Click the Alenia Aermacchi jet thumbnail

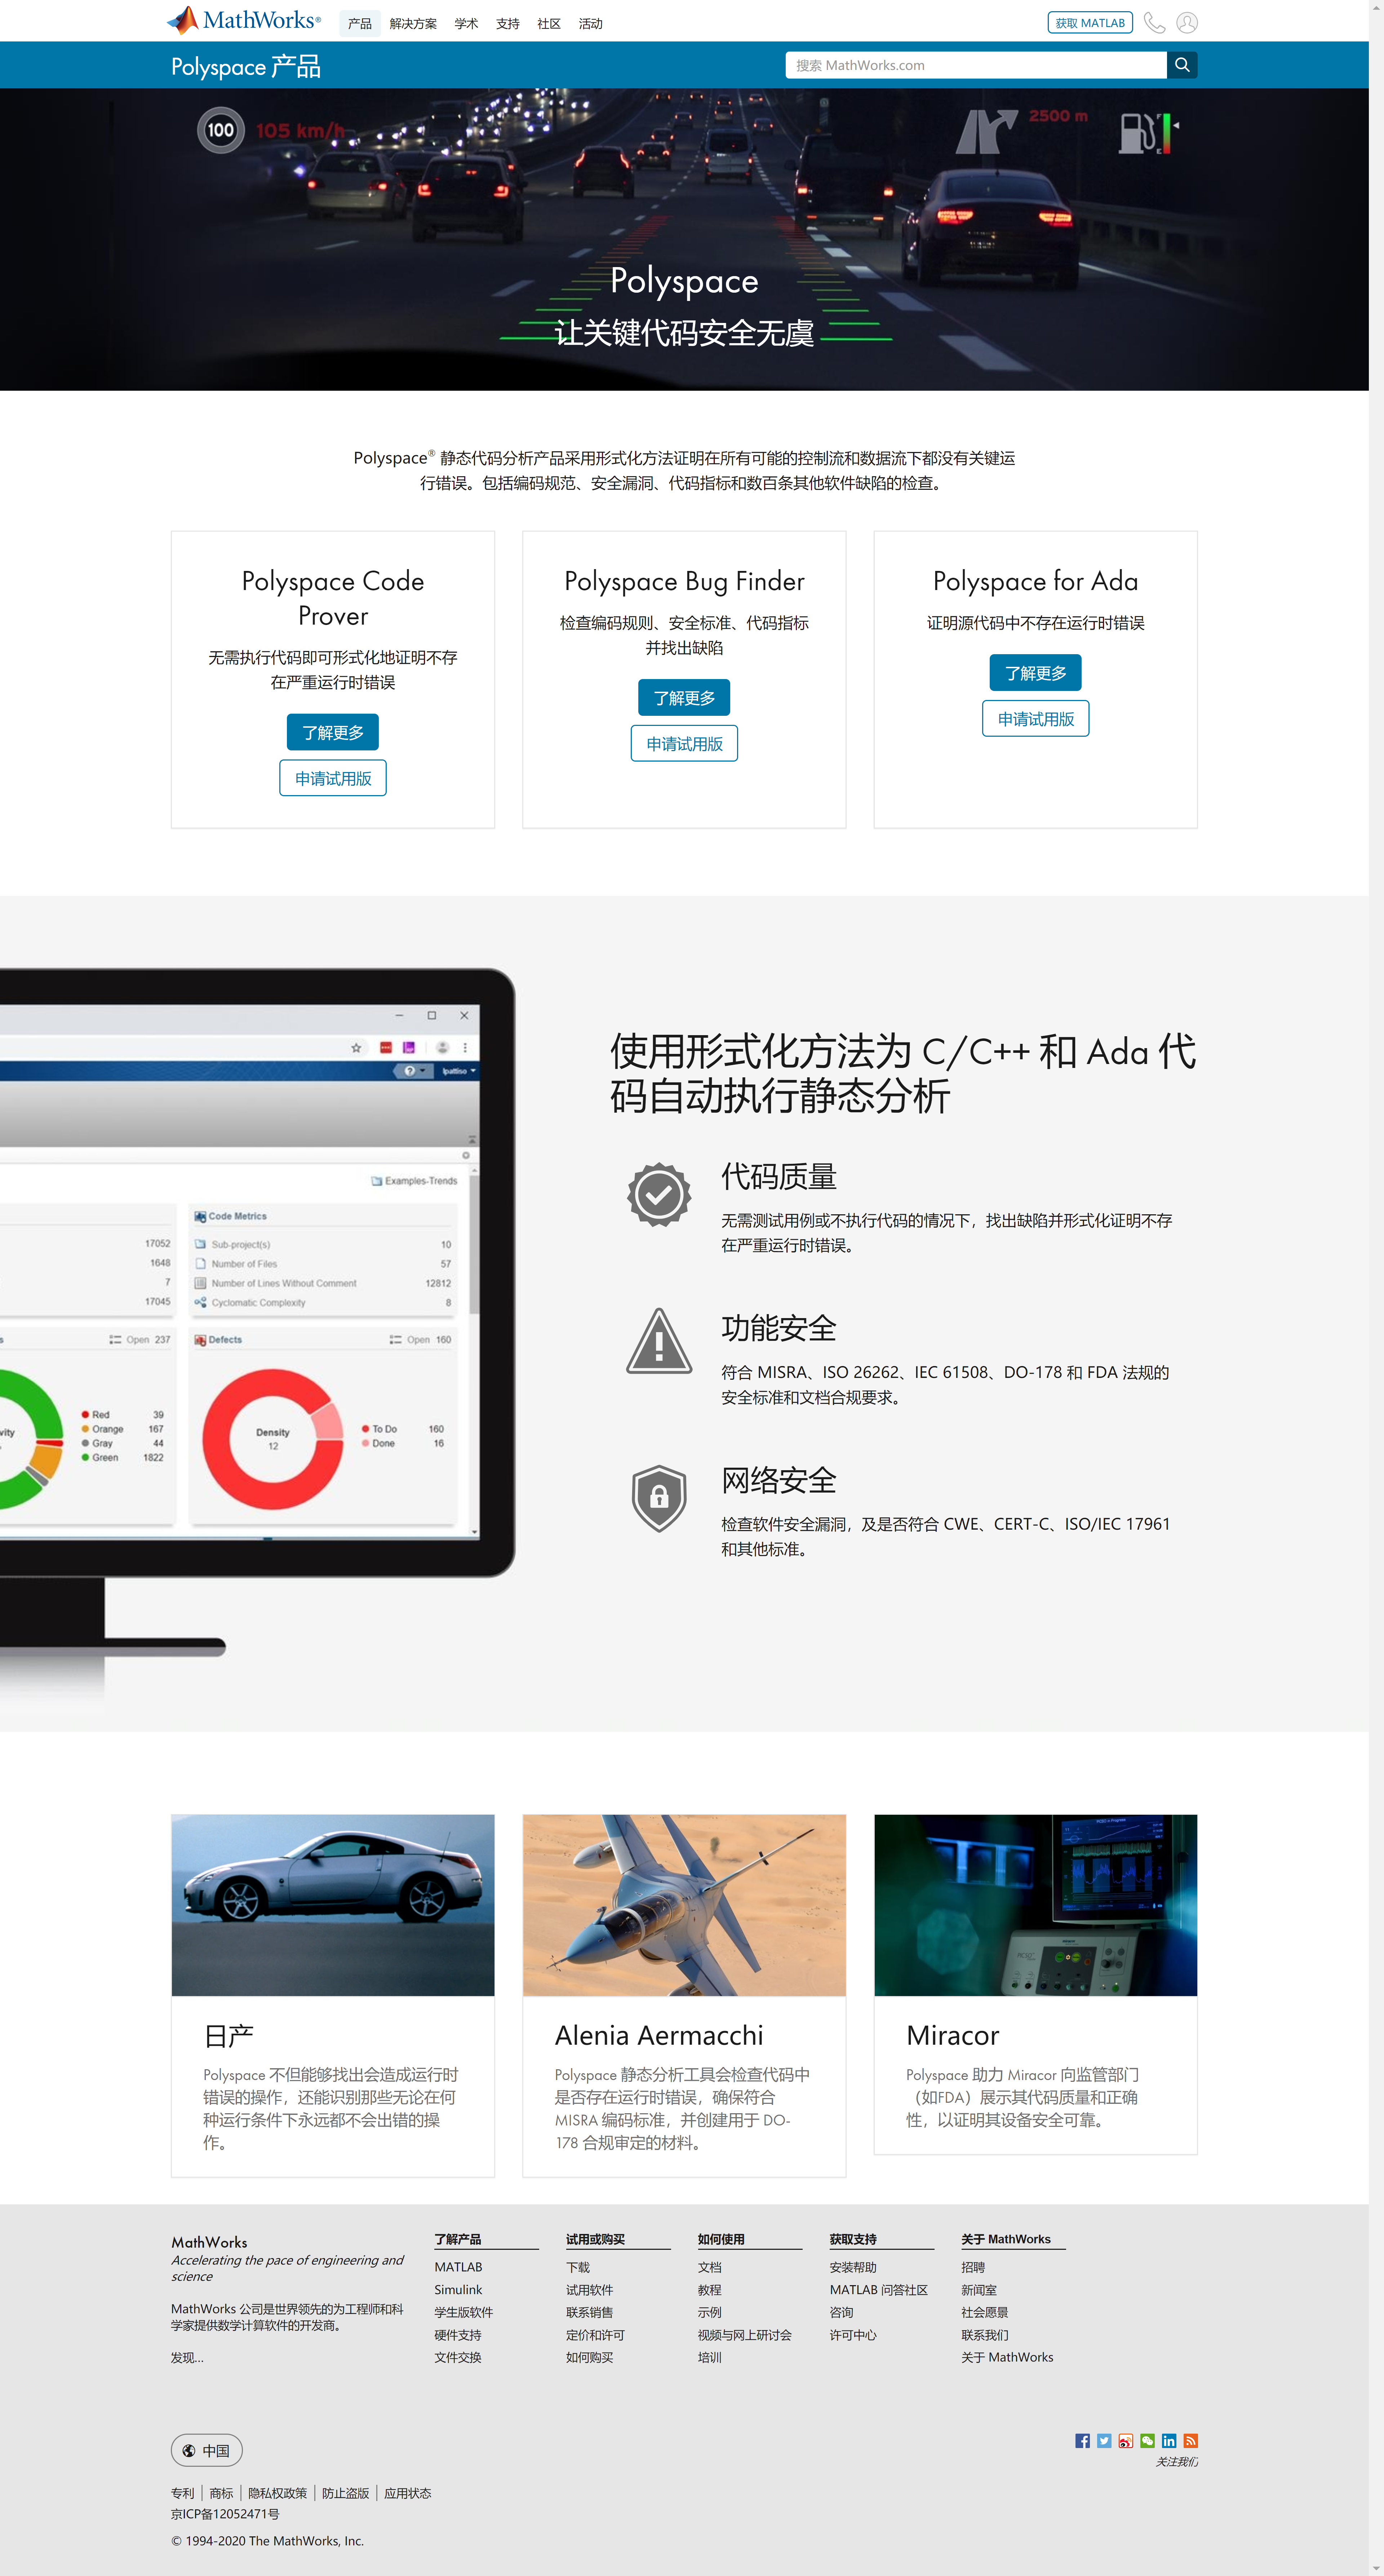(684, 1905)
